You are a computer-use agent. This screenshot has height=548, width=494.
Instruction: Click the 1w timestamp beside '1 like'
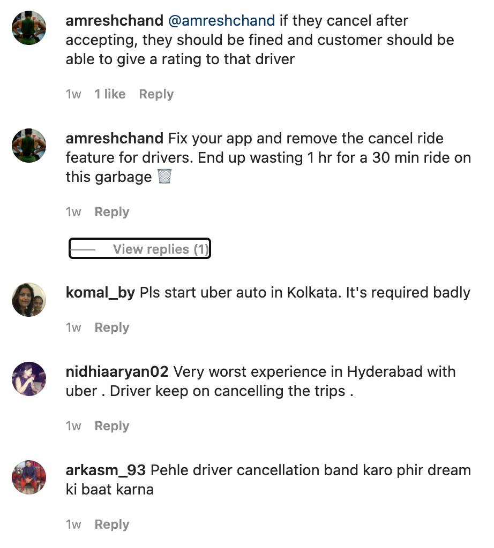(x=73, y=94)
